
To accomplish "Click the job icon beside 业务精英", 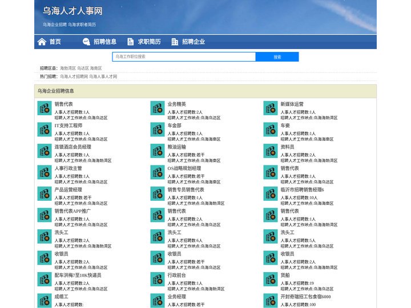I will [158, 108].
